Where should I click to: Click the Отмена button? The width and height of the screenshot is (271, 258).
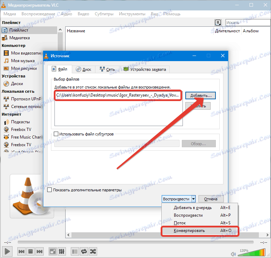(x=211, y=199)
